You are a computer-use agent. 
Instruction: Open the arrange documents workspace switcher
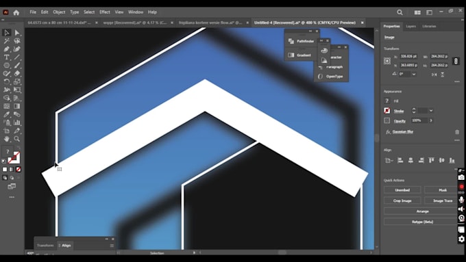click(417, 12)
